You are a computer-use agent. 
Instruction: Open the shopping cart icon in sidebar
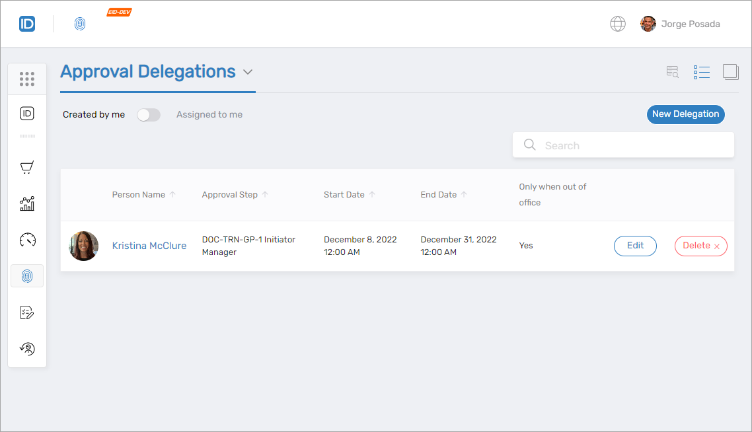[x=27, y=168]
